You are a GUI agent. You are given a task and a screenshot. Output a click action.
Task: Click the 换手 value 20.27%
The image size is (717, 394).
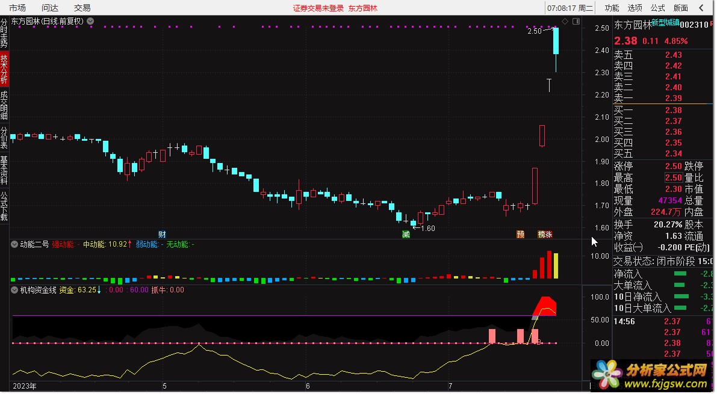pyautogui.click(x=668, y=224)
